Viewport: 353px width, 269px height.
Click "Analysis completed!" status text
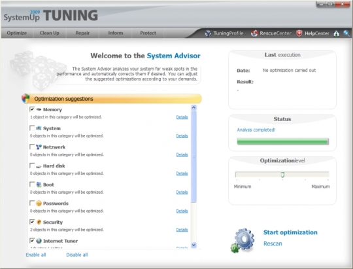(256, 130)
